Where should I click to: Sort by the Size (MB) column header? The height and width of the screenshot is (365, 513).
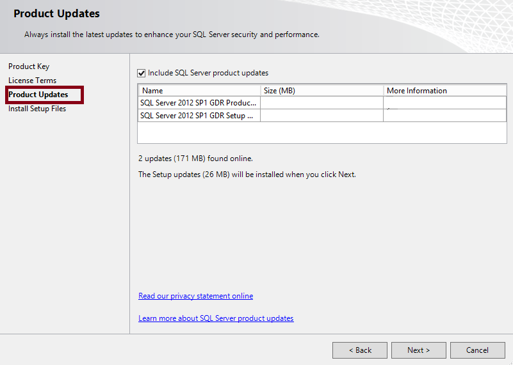click(322, 91)
